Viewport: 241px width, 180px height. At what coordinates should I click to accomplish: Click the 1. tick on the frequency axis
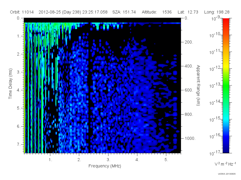[50, 160]
